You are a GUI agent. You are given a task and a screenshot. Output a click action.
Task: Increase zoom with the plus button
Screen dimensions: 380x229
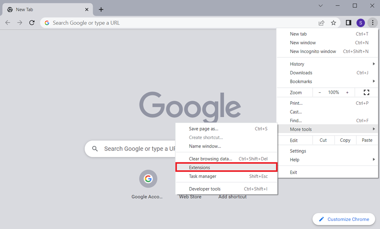click(x=347, y=92)
